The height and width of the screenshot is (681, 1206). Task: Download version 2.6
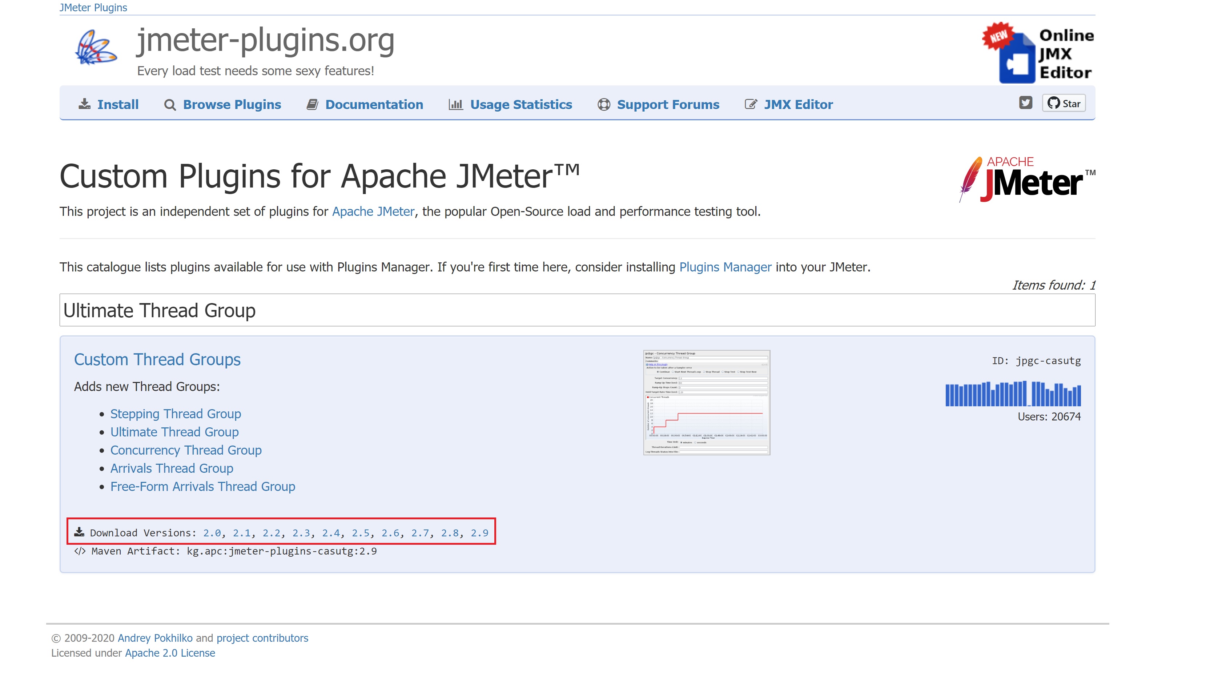tap(390, 533)
